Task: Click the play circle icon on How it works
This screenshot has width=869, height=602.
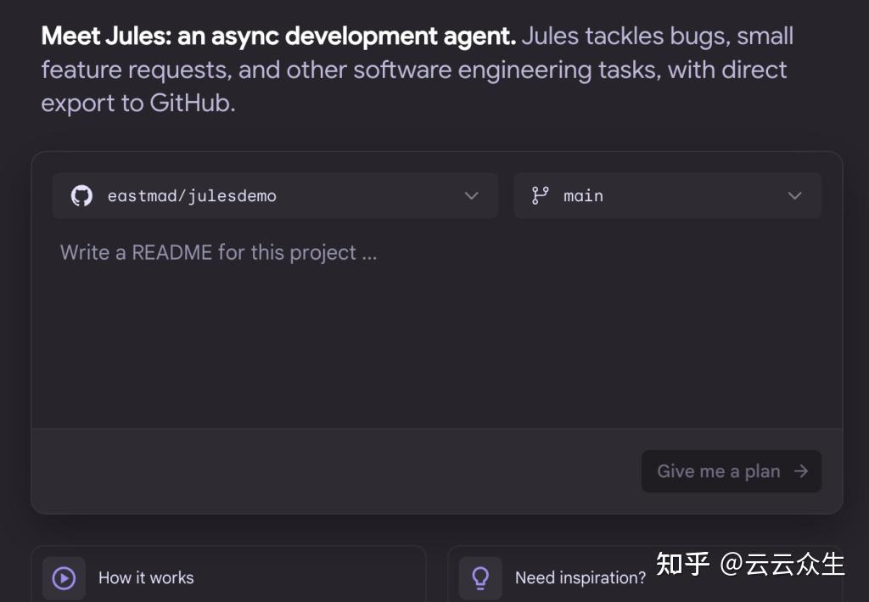Action: [64, 577]
